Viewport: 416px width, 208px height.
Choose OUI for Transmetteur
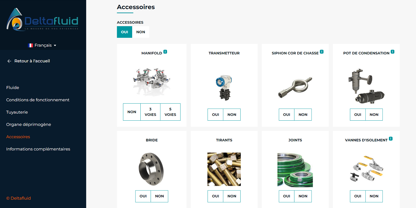click(x=216, y=115)
